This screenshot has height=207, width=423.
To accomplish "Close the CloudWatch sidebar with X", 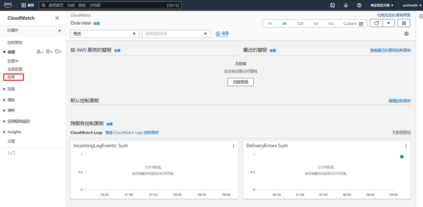I will click(x=57, y=18).
